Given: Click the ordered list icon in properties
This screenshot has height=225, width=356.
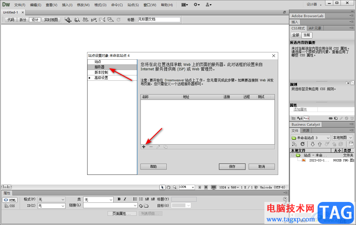Looking at the screenshot, I should (x=141, y=199).
